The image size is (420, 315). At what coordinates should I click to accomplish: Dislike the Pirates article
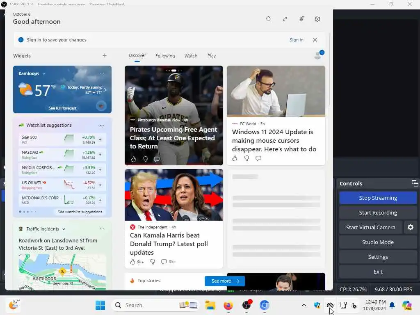145,159
